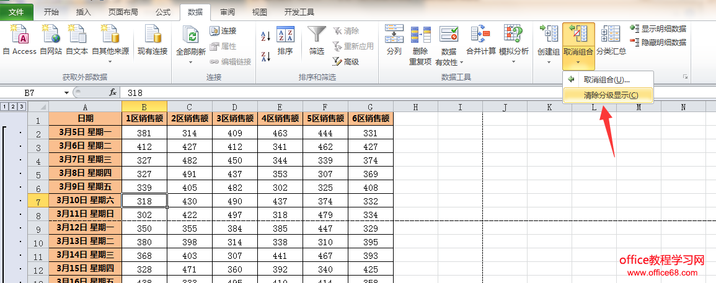Image resolution: width=716 pixels, height=283 pixels.
Task: Click Edit Links (编辑链接) button
Action: (x=231, y=62)
